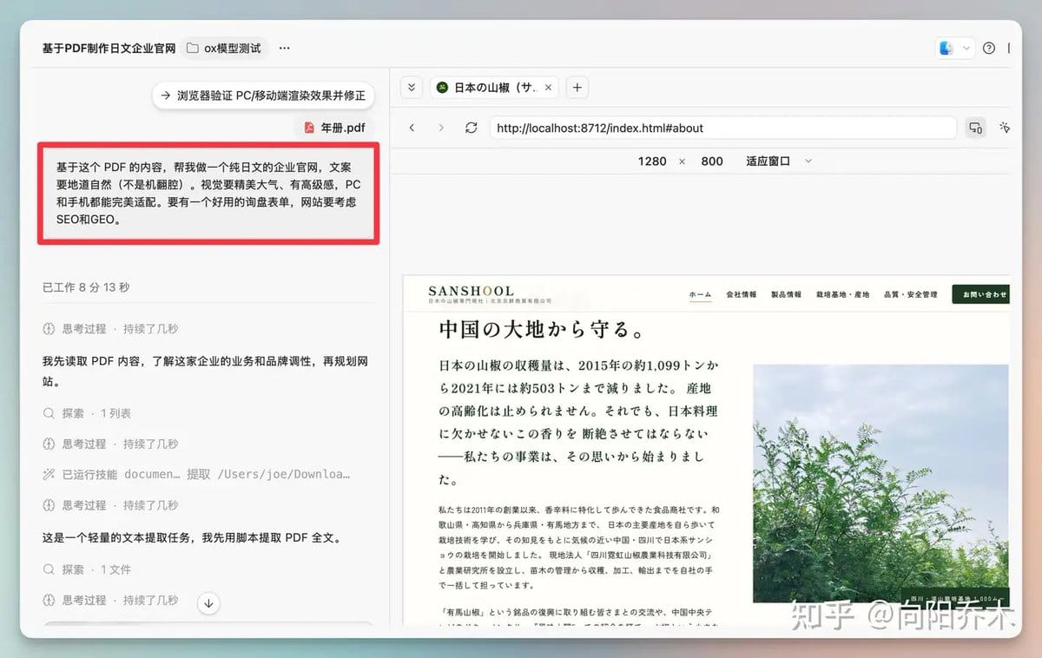
Task: Open the 製品情報 nav item
Action: click(786, 294)
